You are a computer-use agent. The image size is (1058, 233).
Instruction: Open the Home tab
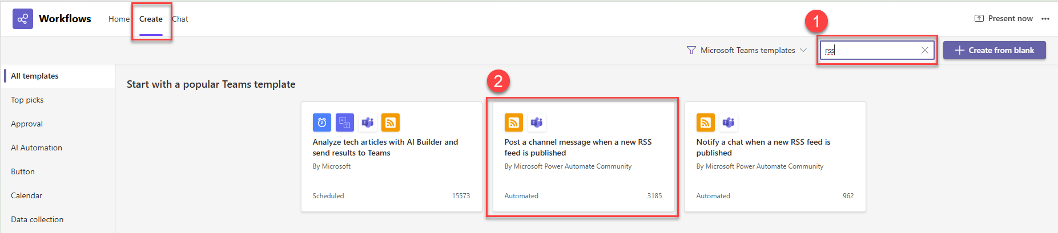pos(119,19)
